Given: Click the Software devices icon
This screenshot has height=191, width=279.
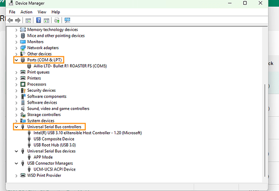Looking at the screenshot, I should point(23,103).
